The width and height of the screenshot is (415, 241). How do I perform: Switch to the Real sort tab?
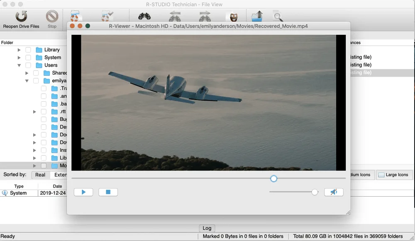(40, 175)
